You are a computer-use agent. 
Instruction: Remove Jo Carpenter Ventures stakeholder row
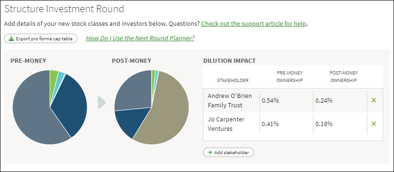pos(374,124)
